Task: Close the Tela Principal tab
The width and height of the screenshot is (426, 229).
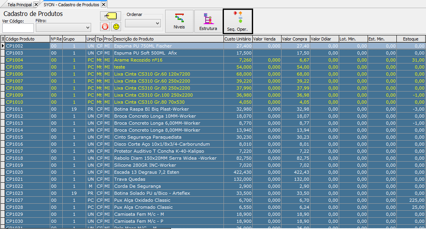Action: pos(36,5)
